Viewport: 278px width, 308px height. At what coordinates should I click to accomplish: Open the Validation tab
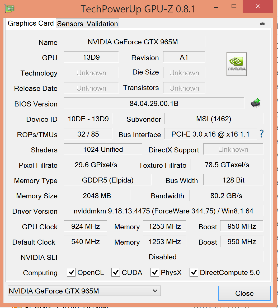102,24
